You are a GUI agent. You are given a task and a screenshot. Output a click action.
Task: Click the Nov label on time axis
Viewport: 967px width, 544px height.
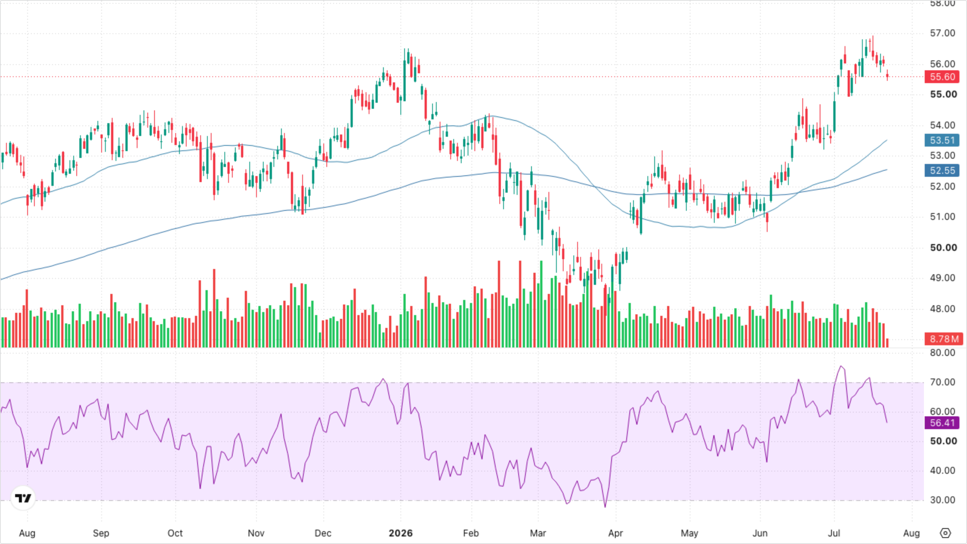256,533
